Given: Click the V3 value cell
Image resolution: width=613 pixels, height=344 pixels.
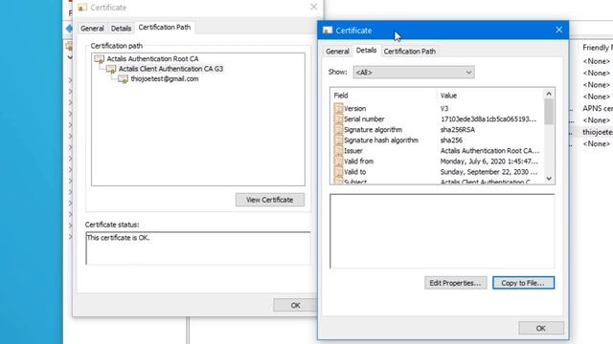Looking at the screenshot, I should tap(444, 108).
